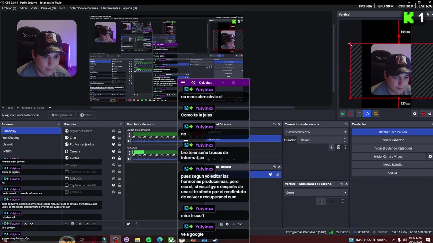Screen dimensions: 433x243
Task: Add a vertical scene transition with plus
Action: pos(321,201)
